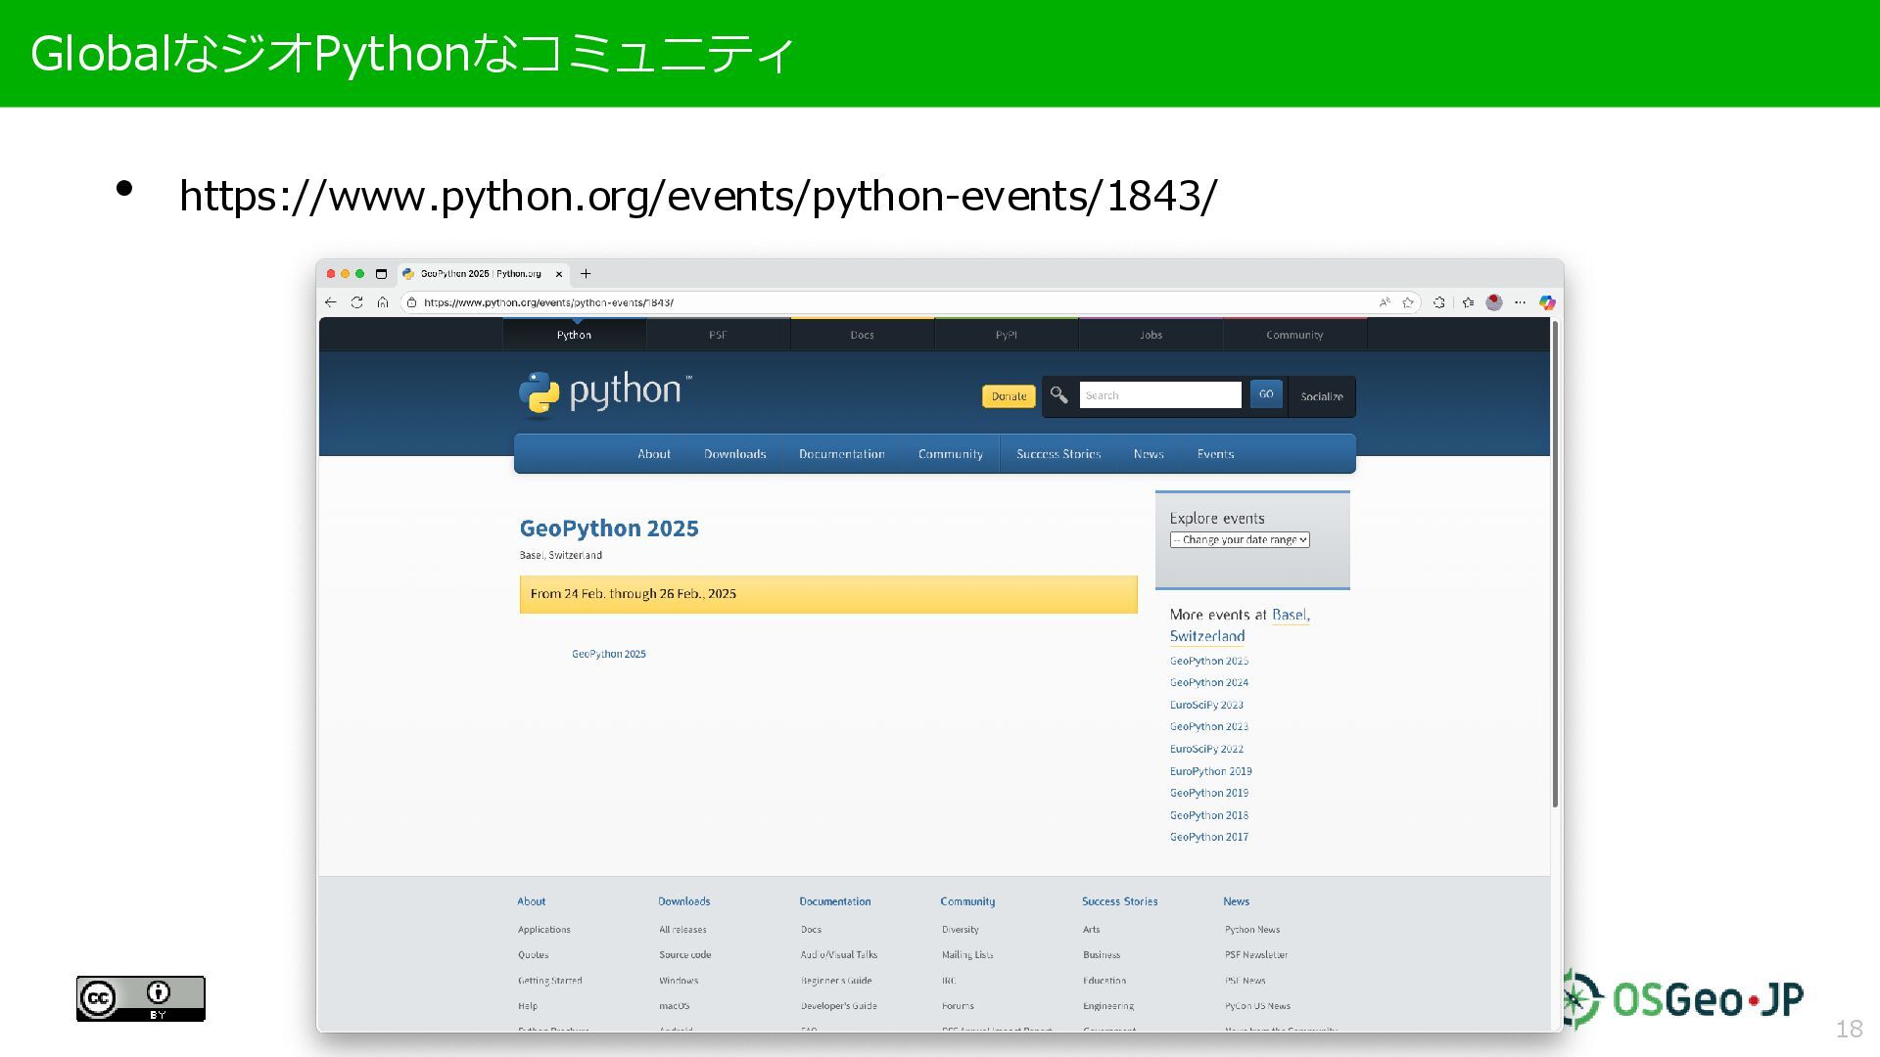Screen dimensions: 1880x1057
Task: Open EuroSciPy 2022 event link
Action: click(1206, 749)
